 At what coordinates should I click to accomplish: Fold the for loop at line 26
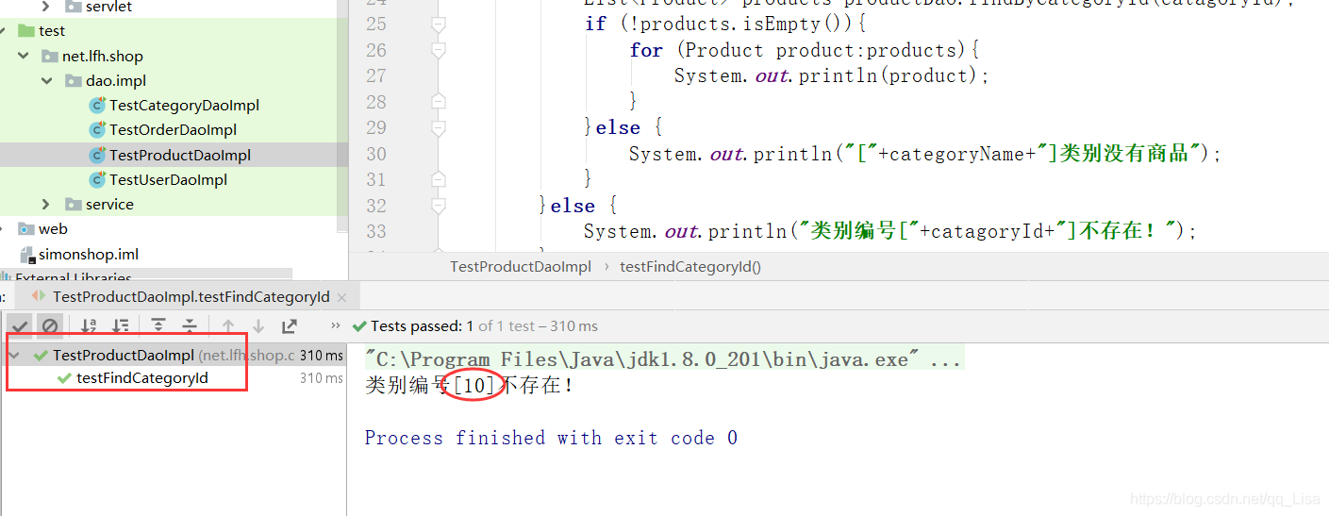coord(438,50)
